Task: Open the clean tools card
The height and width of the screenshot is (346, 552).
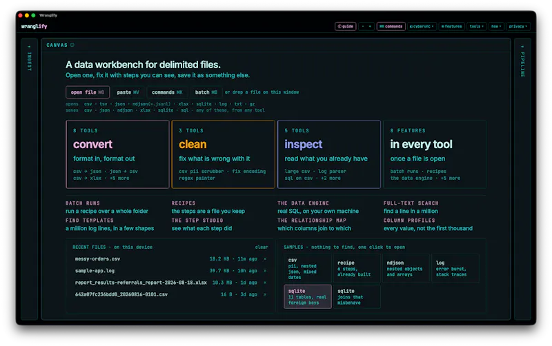Action: [223, 154]
